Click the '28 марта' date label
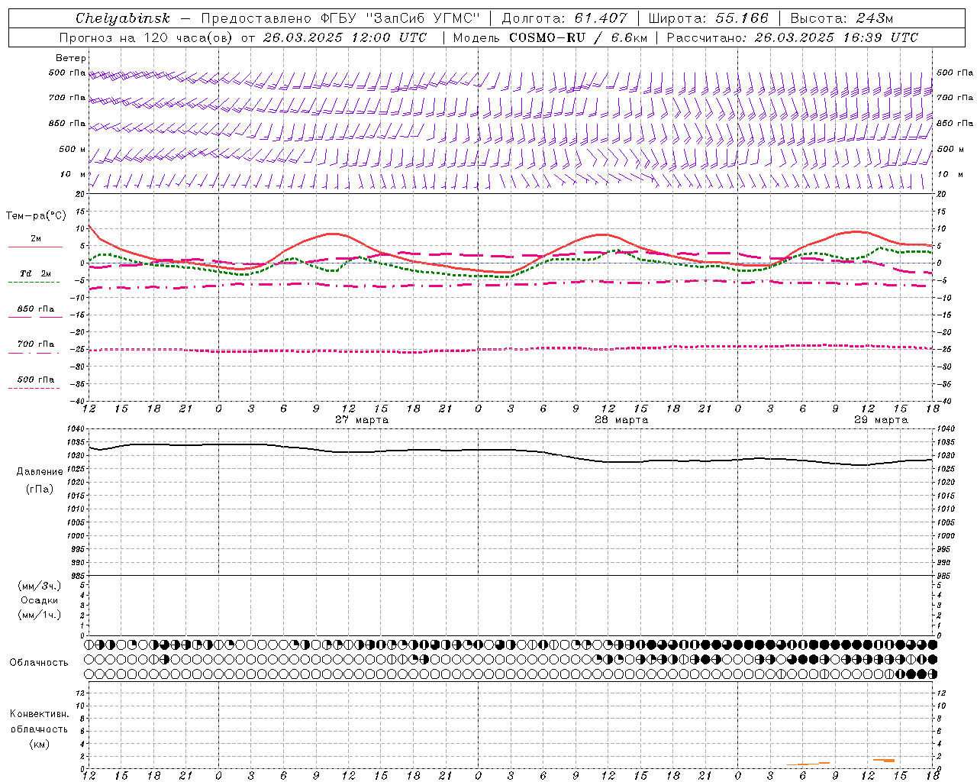977x782 pixels. coord(621,420)
